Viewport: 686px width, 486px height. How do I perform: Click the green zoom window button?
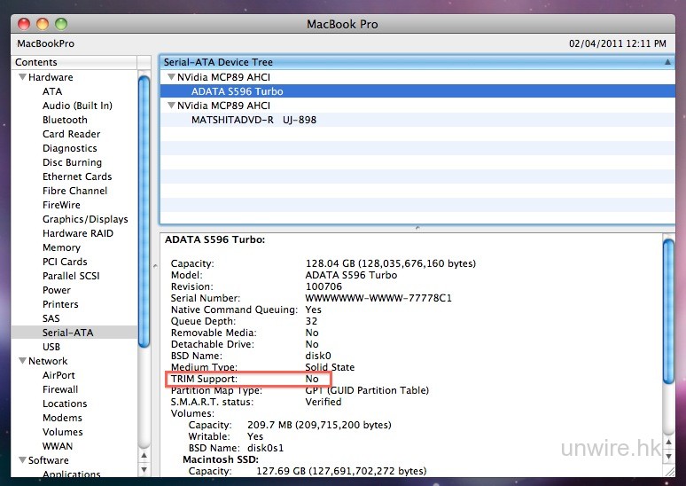coord(60,24)
